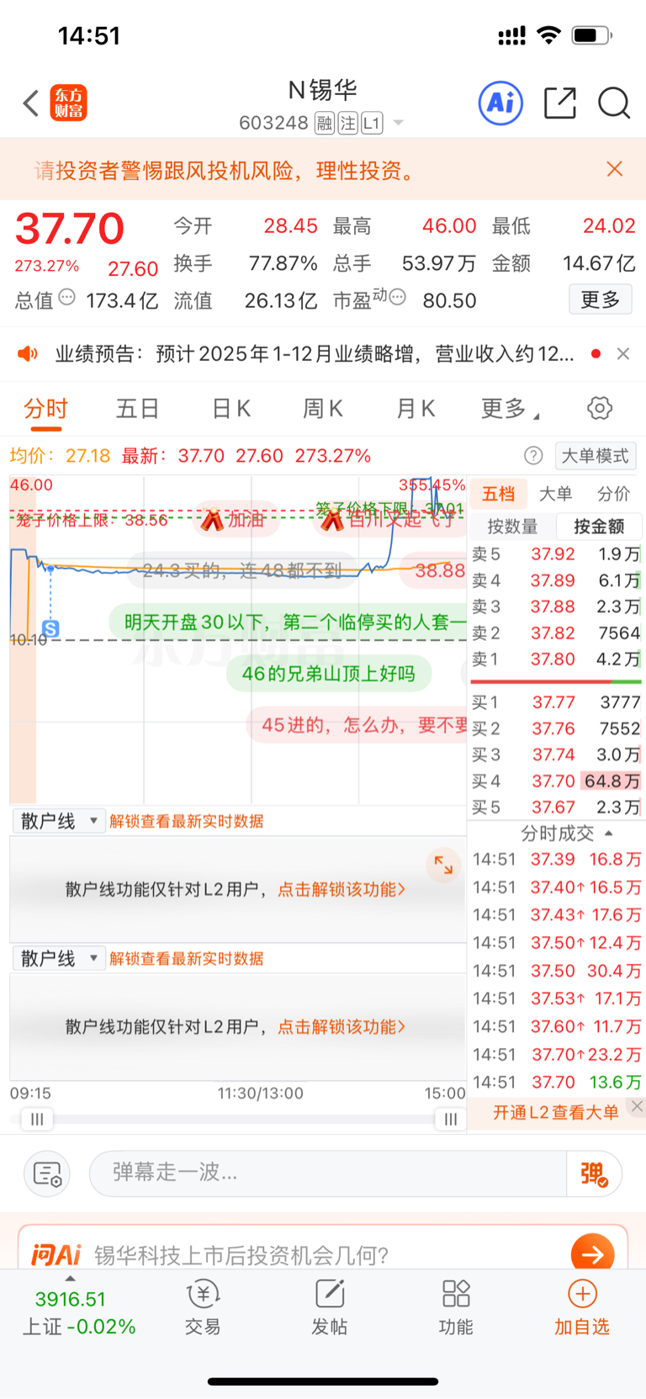The height and width of the screenshot is (1399, 646).
Task: Open the 总值 info icon
Action: [67, 298]
